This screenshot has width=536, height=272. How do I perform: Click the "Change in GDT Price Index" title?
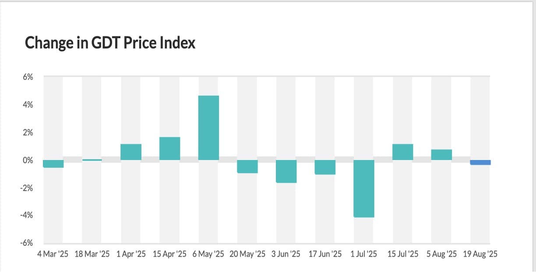click(110, 43)
